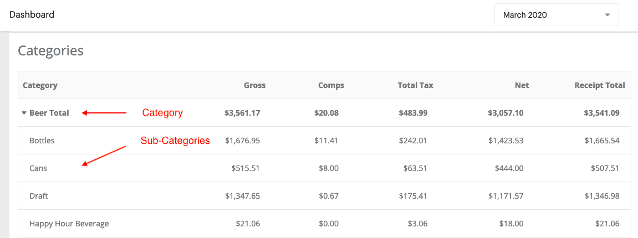Click the dropdown arrow beside March 2020
638x238 pixels.
[x=608, y=15]
